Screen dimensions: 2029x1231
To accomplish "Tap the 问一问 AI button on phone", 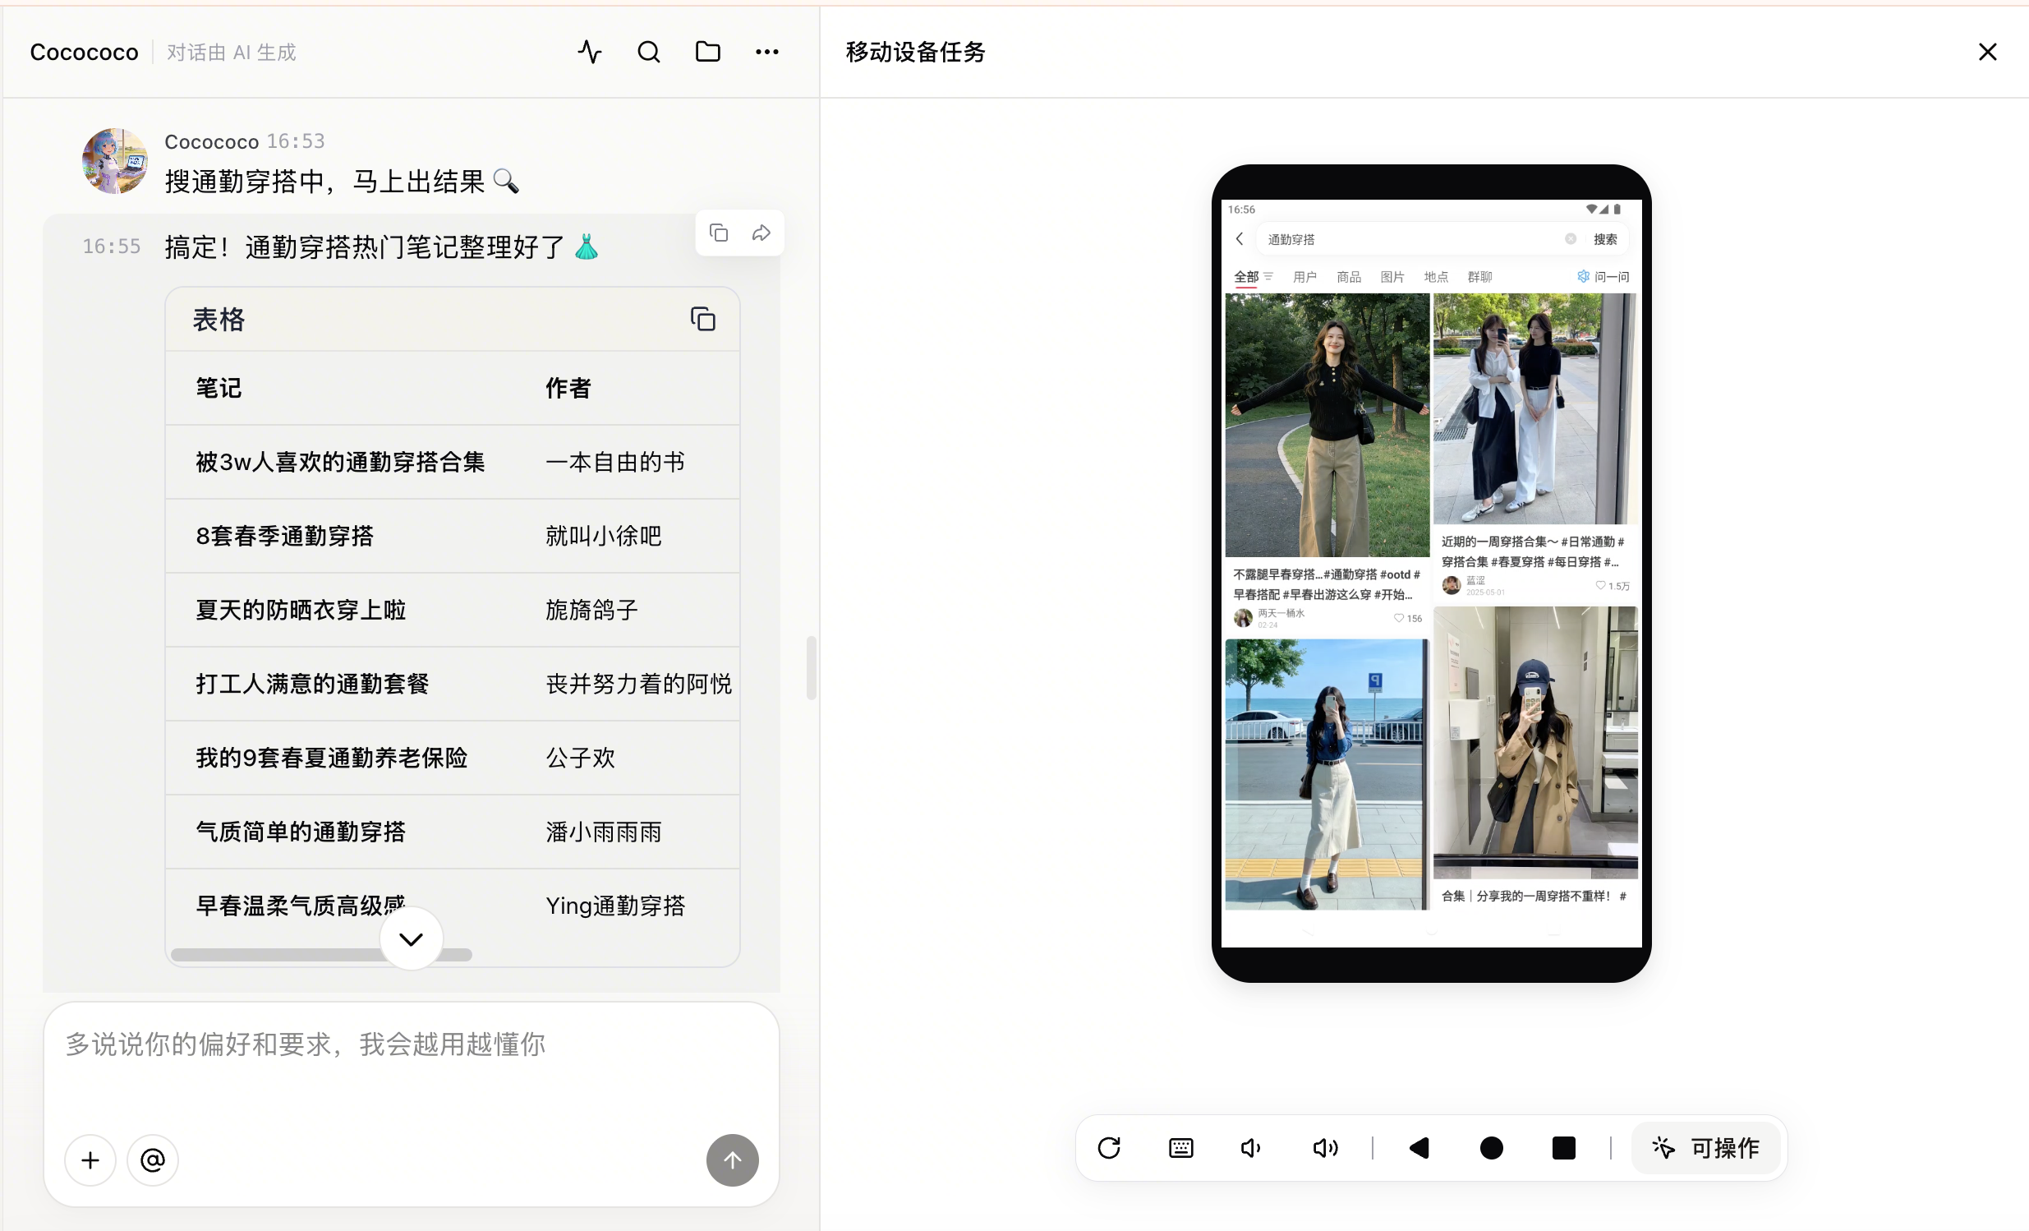I will (1603, 277).
